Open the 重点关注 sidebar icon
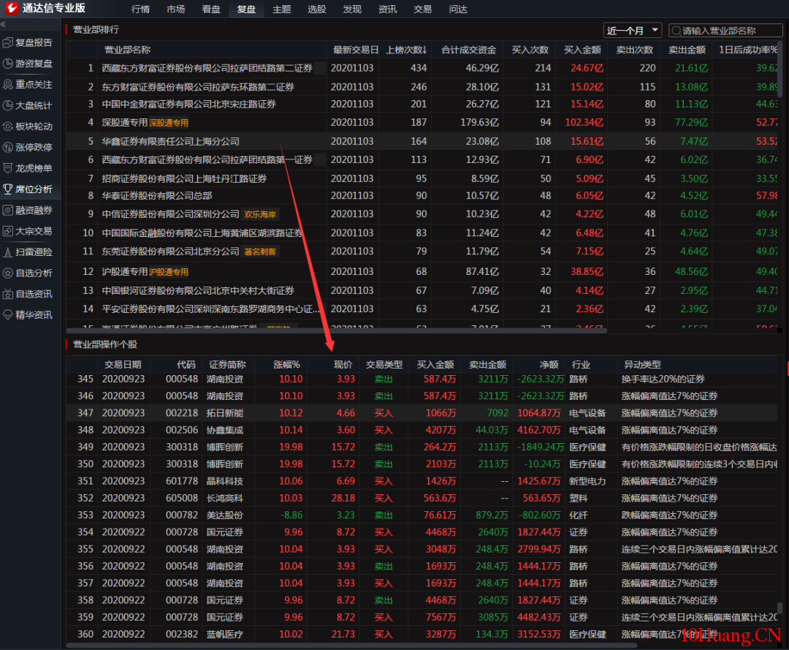The image size is (789, 650). tap(7, 84)
